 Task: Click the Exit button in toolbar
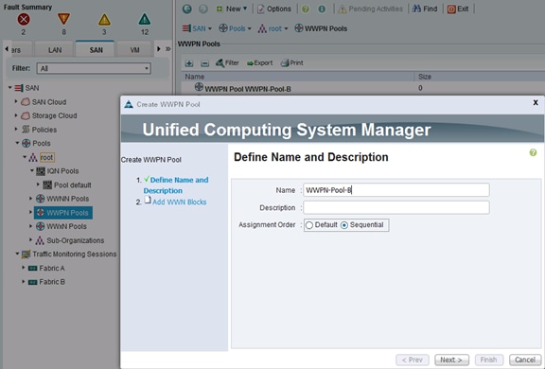click(x=458, y=9)
